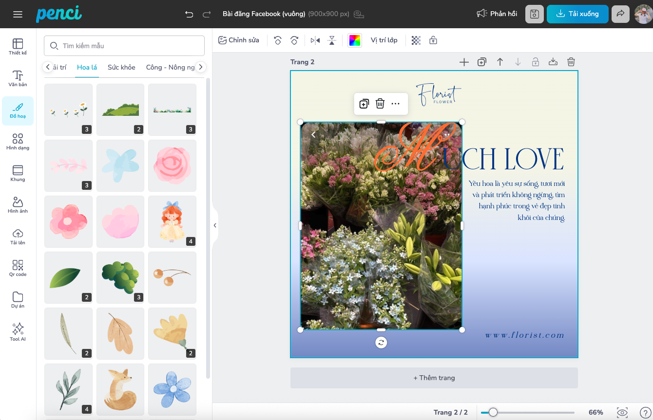
Task: Open the Tool AI panel
Action: [x=18, y=332]
